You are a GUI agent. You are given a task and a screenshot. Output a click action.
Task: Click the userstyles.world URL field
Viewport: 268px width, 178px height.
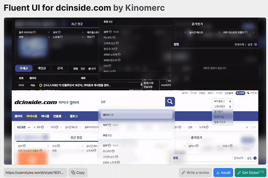[x=35, y=173]
